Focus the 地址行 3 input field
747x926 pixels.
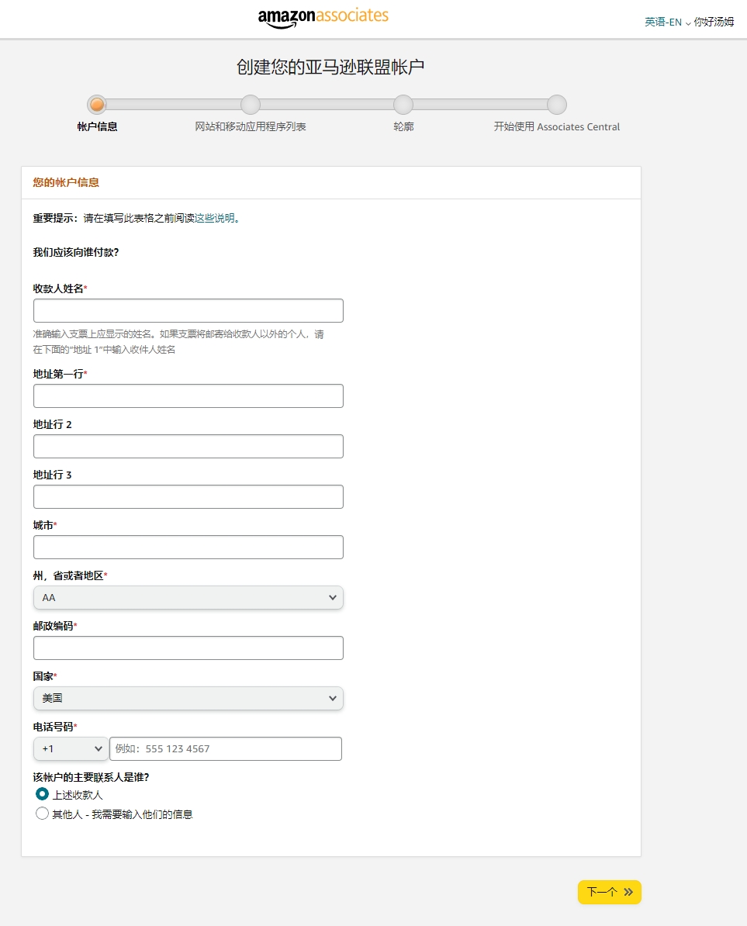[x=188, y=496]
